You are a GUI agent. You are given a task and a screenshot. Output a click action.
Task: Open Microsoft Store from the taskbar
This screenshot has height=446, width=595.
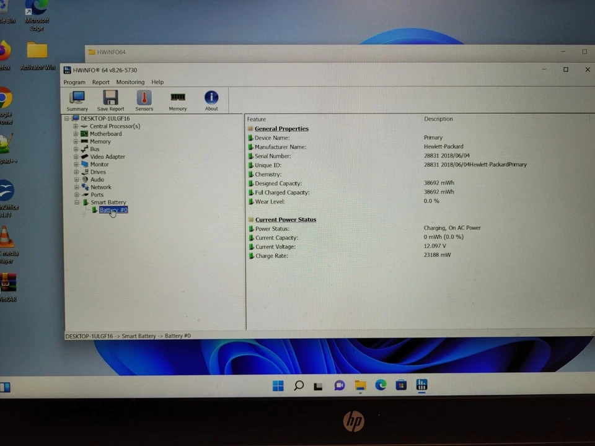[401, 385]
